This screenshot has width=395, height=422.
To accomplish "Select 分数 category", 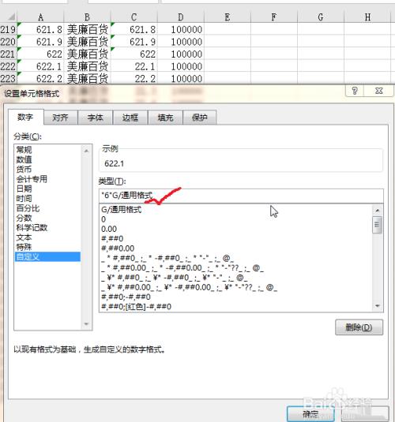I will tap(48, 218).
